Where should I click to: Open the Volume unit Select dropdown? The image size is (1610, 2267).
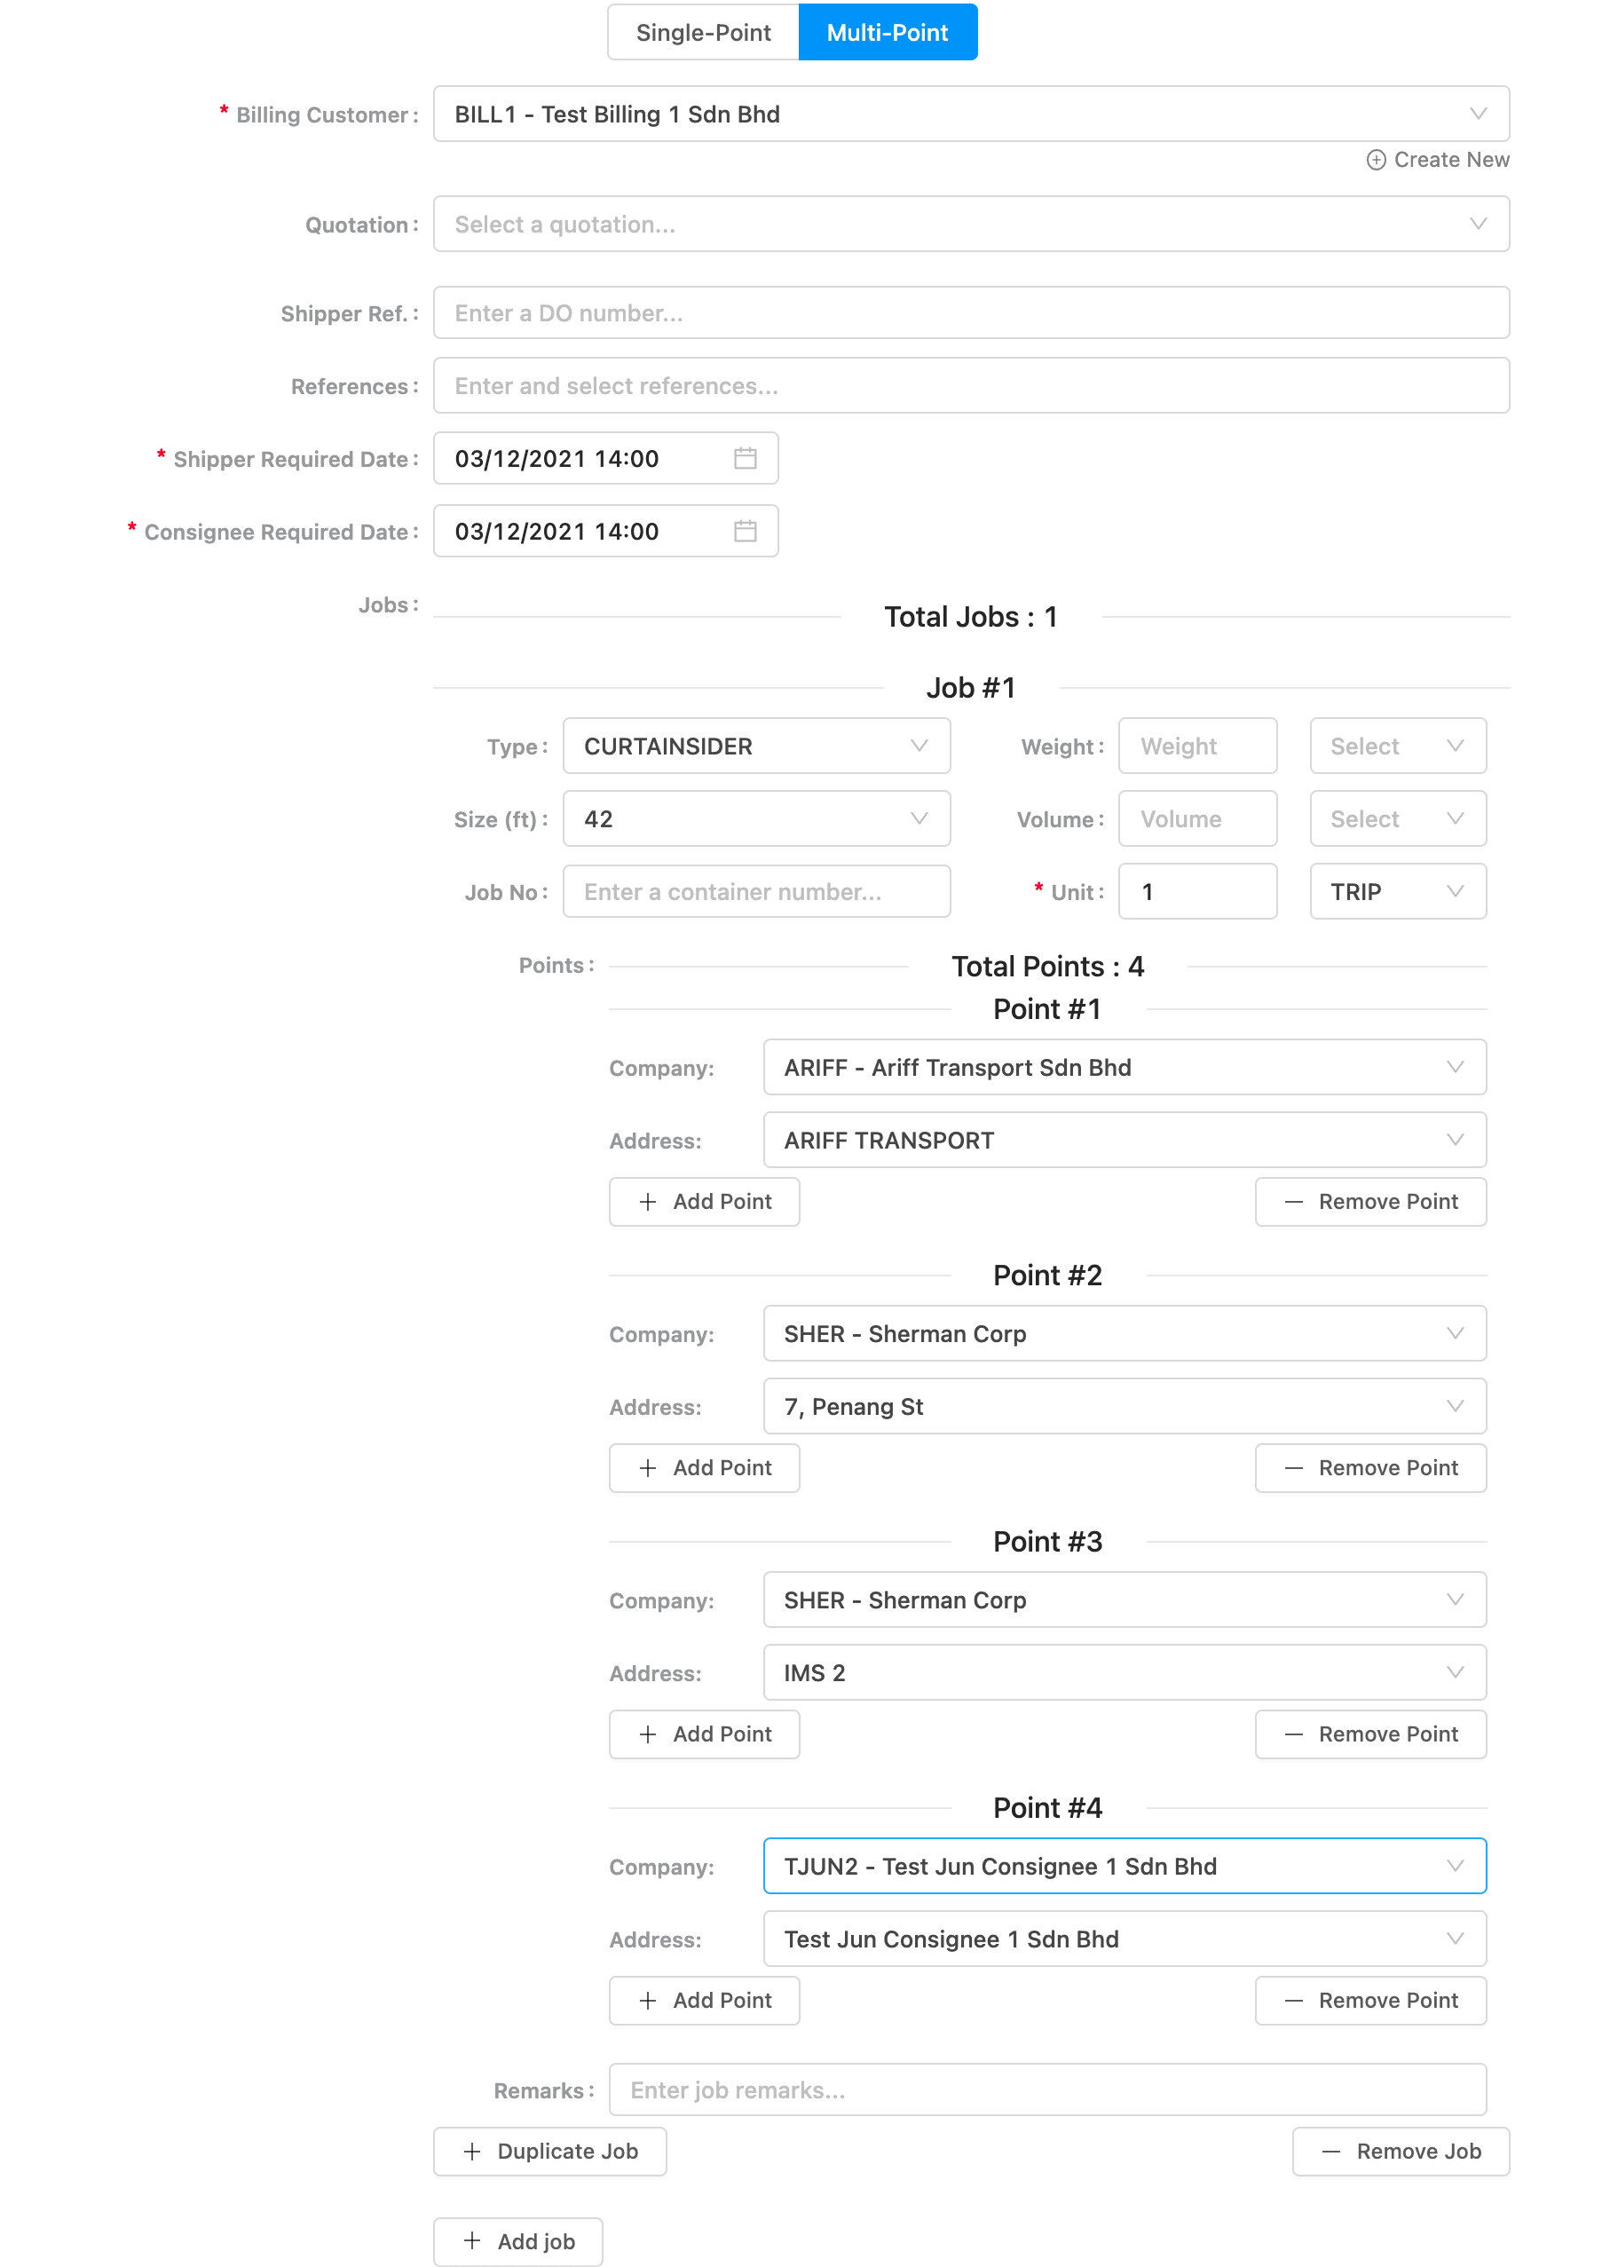point(1398,818)
